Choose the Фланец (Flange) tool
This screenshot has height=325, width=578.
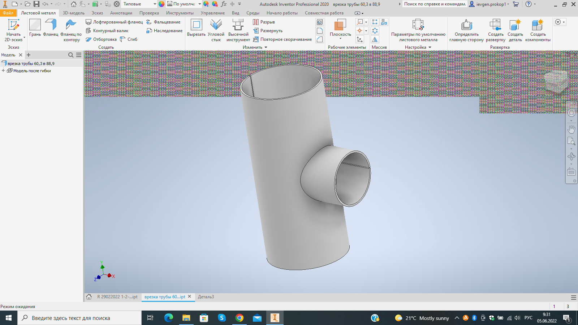51,28
